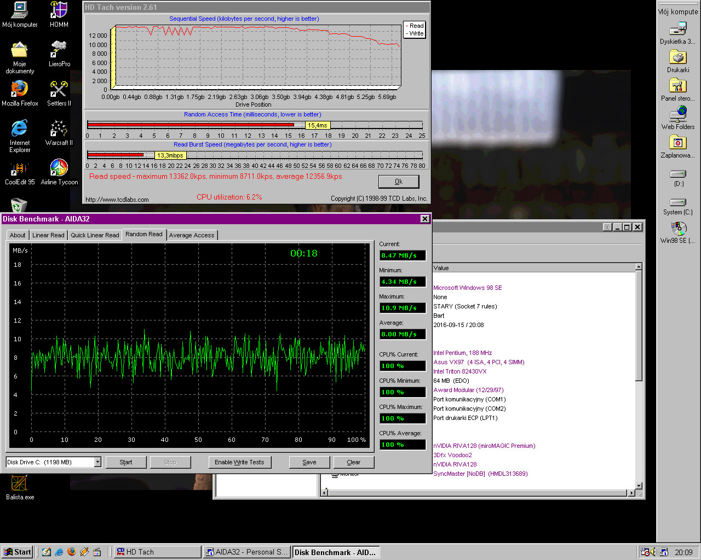Click the 15,4ms random access time bar
The height and width of the screenshot is (560, 701).
click(x=191, y=125)
